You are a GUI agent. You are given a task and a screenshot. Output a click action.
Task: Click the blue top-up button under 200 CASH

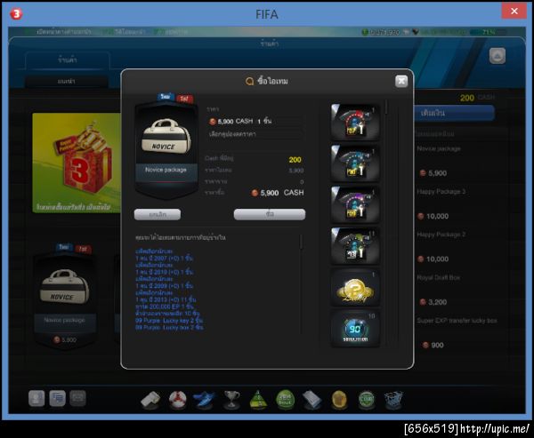454,113
